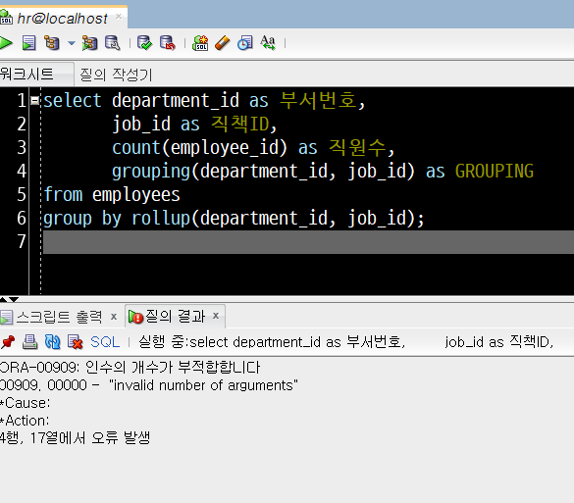Select the hr@localhost worksheet tab

[62, 19]
